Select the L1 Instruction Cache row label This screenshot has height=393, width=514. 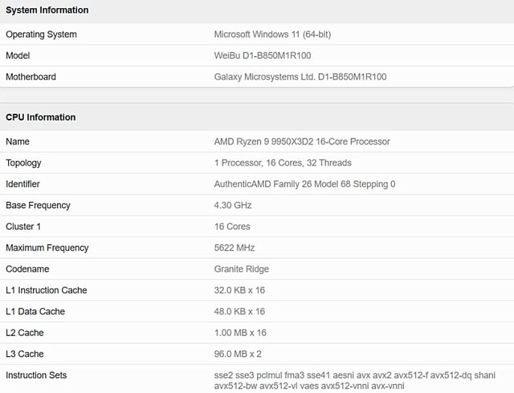tap(46, 290)
